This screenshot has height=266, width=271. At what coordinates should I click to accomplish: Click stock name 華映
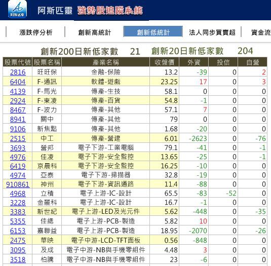(x=47, y=241)
